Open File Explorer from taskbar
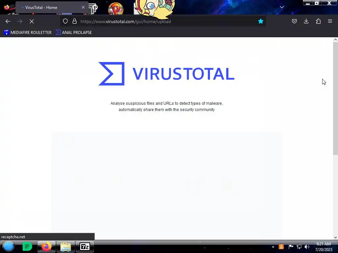338x253 pixels. pyautogui.click(x=66, y=246)
